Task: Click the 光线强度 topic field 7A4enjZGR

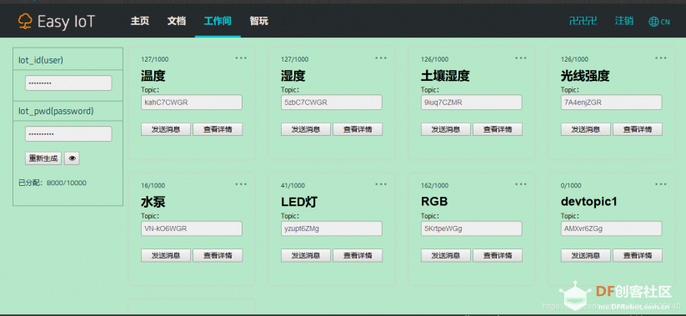Action: 612,103
